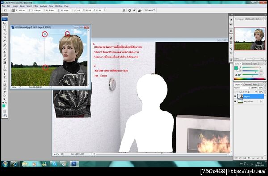This screenshot has width=268, height=176.
Task: Open the Windows Start menu
Action: (x=5, y=164)
